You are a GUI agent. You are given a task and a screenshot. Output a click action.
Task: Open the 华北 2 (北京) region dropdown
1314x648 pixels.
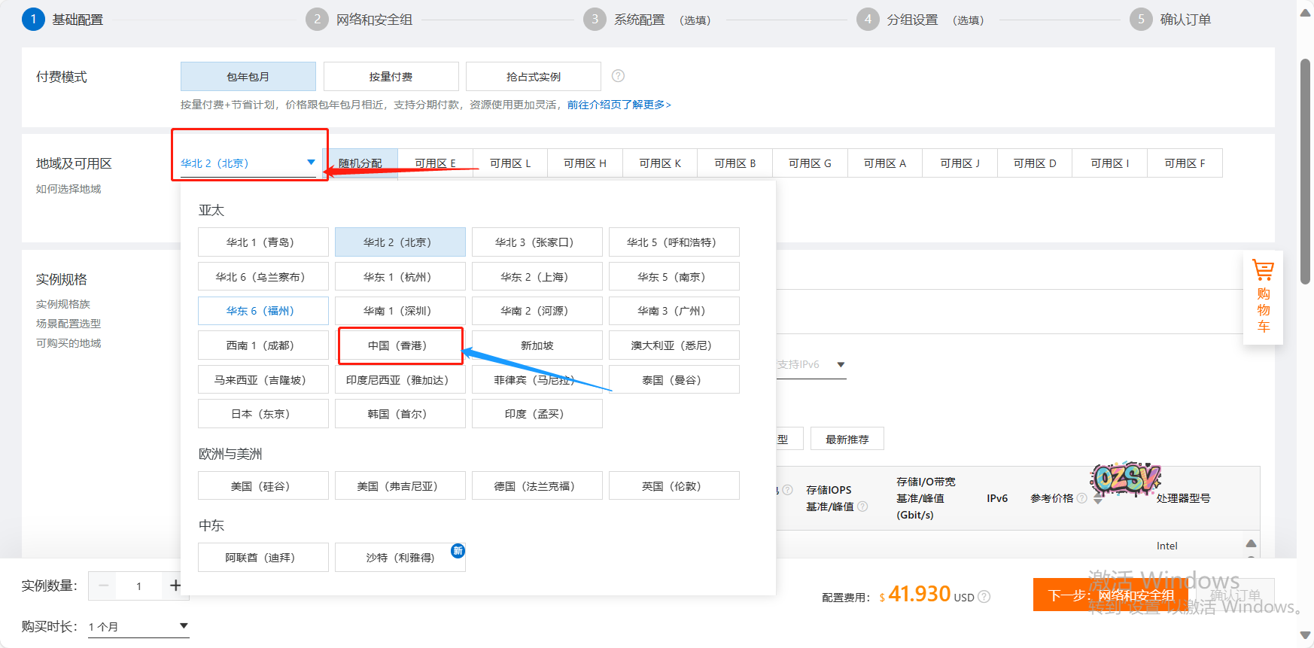coord(248,163)
